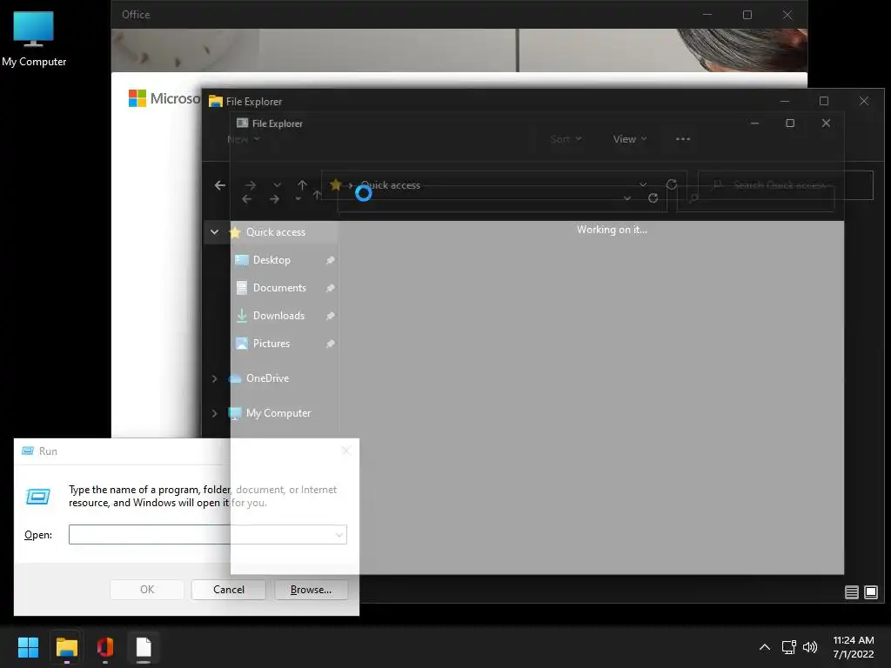Click Cancel in the Run dialog
The height and width of the screenshot is (668, 891).
[x=229, y=590]
